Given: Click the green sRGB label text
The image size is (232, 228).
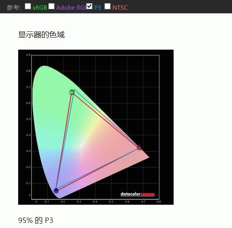Looking at the screenshot, I should pyautogui.click(x=39, y=7).
